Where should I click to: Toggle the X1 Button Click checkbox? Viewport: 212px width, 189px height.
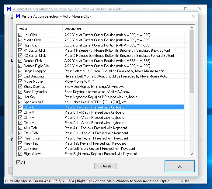coord(20,50)
